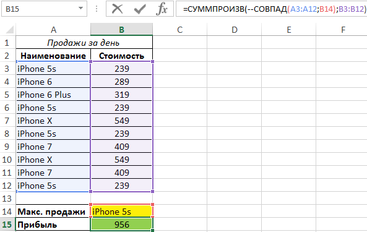
Task: Expand the Name Box dropdown arrow
Action: click(x=80, y=9)
